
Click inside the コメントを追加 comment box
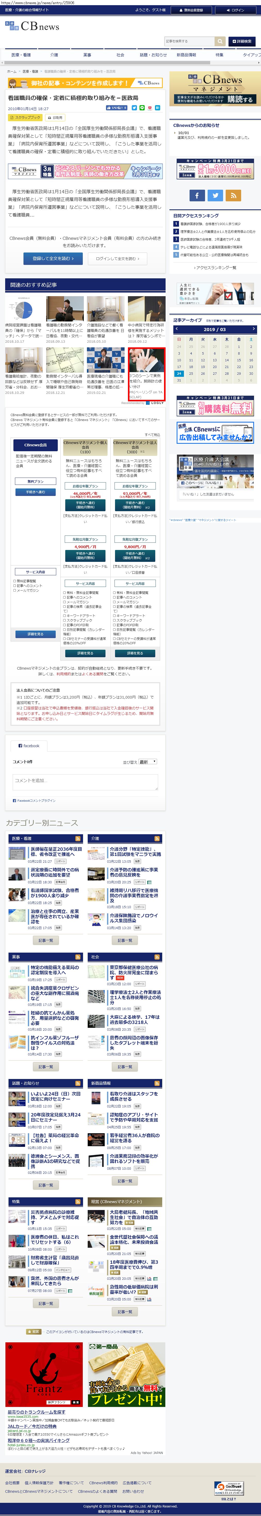click(x=85, y=782)
